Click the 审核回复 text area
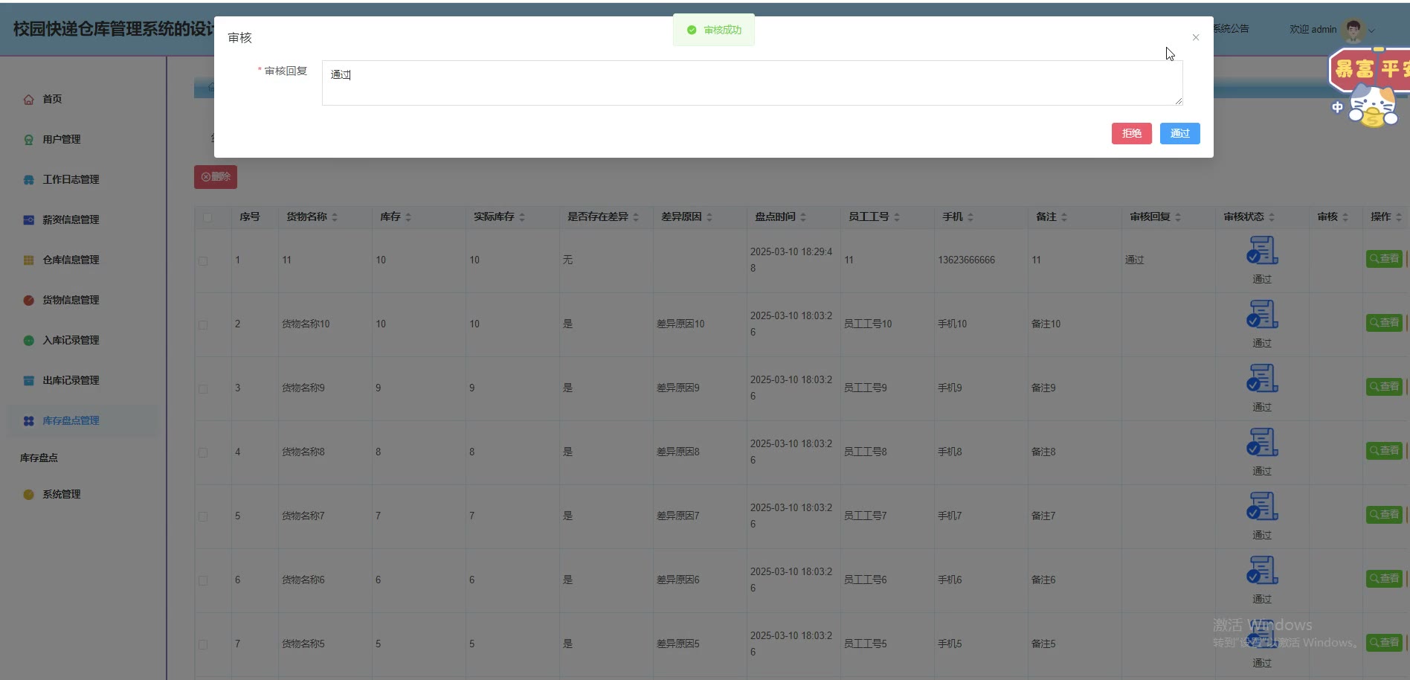 [751, 83]
